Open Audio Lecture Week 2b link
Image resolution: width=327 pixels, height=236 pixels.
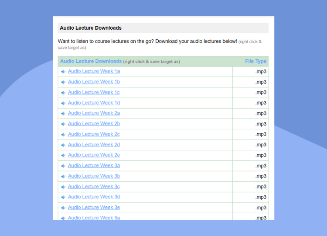94,124
